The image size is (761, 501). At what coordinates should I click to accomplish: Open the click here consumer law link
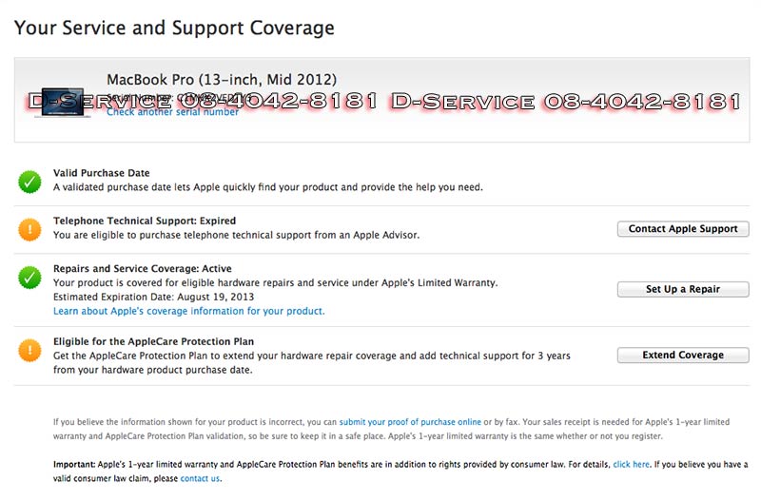[x=631, y=464]
